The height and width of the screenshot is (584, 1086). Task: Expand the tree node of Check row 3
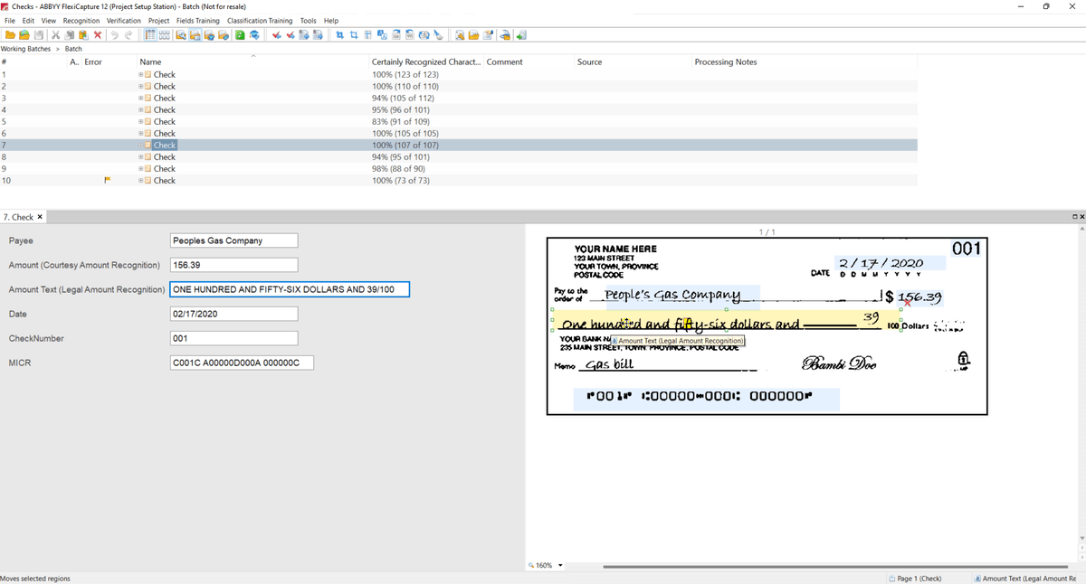(x=141, y=99)
